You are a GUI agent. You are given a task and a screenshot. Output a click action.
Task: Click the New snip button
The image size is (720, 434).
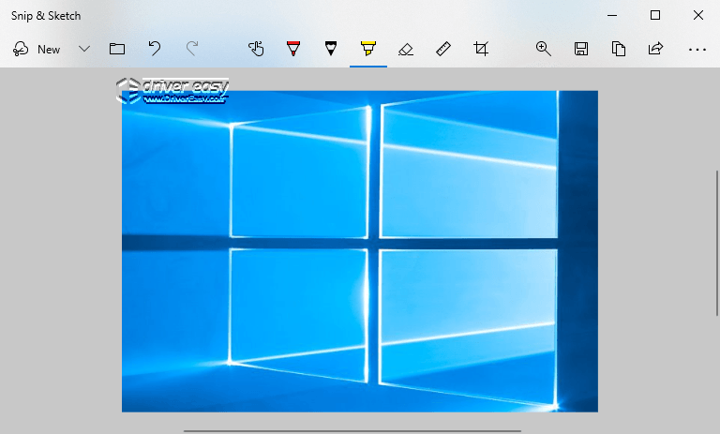click(37, 49)
